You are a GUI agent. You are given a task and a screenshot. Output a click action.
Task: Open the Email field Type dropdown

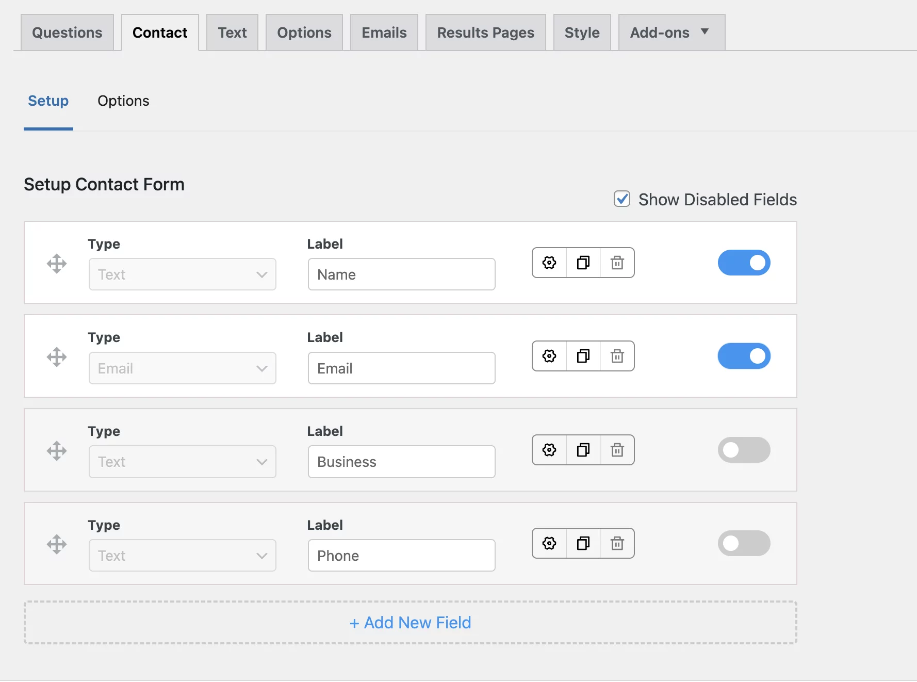[182, 368]
